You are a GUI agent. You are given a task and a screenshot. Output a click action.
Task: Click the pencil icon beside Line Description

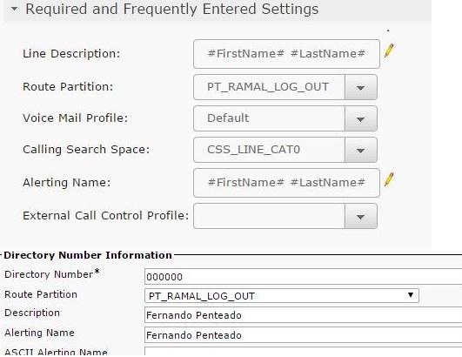point(389,51)
